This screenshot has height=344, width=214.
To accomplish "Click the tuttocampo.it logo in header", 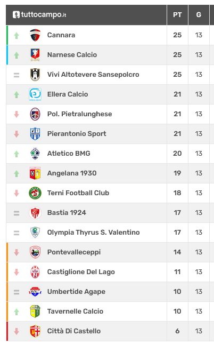I will click(39, 15).
